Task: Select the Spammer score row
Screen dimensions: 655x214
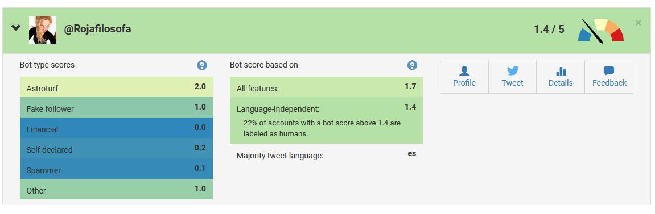Action: [x=116, y=169]
